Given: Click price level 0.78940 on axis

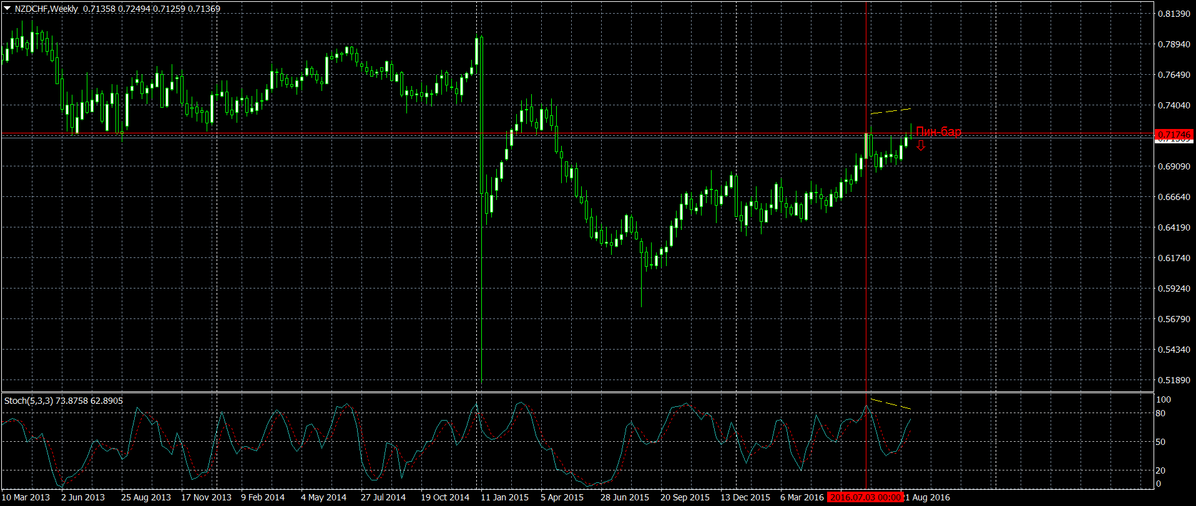Looking at the screenshot, I should 1174,44.
